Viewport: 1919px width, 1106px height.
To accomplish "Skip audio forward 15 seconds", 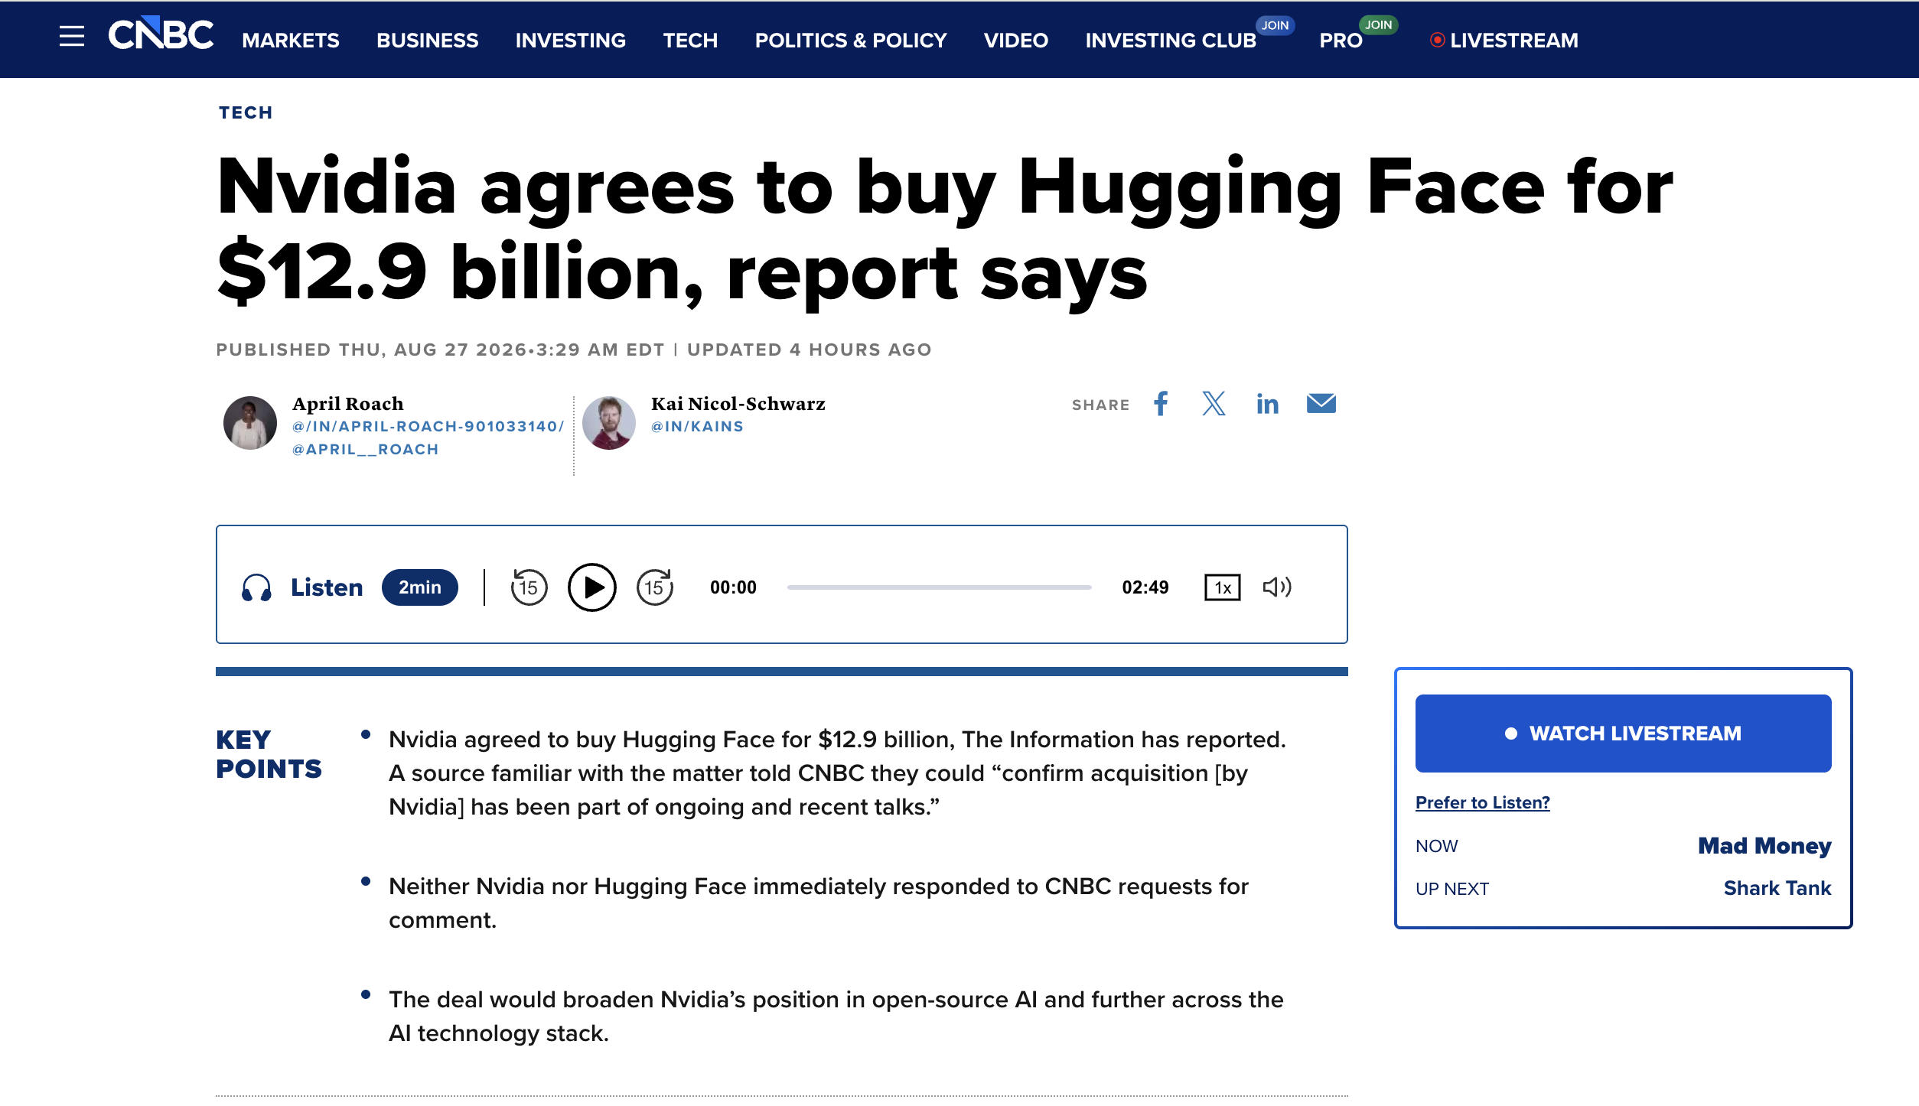I will click(655, 587).
